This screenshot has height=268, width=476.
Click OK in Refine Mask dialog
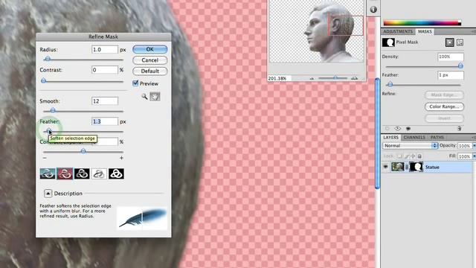tap(150, 49)
